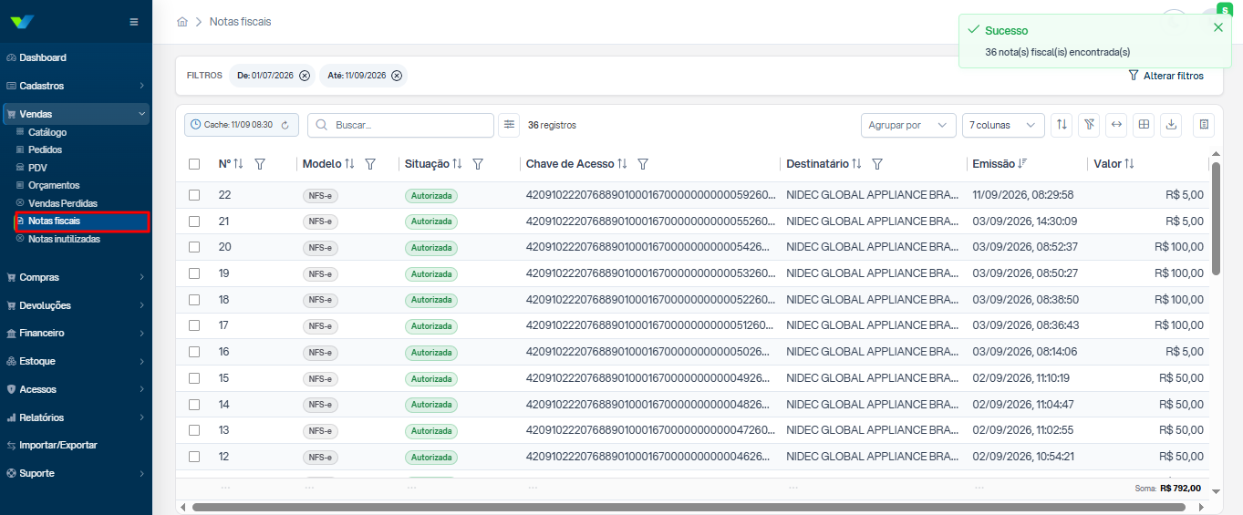Click the home icon in breadcrumb
Image resolution: width=1243 pixels, height=515 pixels.
(x=182, y=21)
